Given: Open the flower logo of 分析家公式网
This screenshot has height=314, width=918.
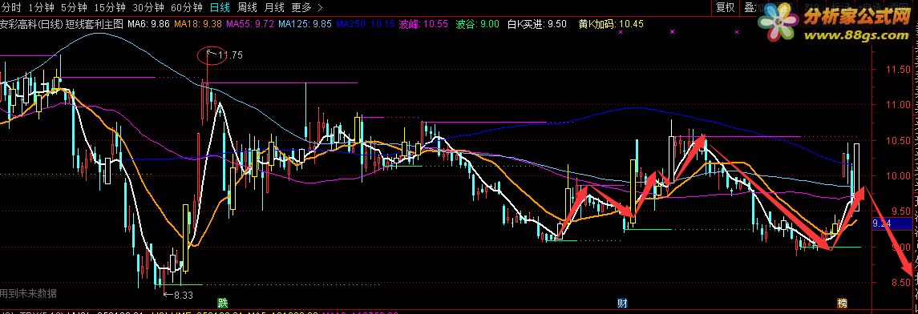Looking at the screenshot, I should 778,23.
